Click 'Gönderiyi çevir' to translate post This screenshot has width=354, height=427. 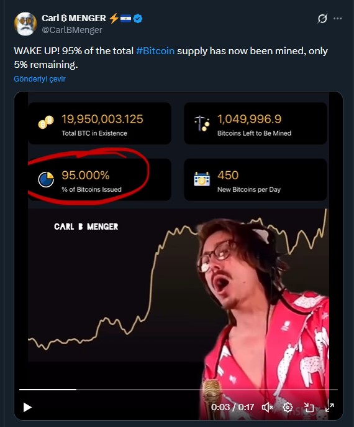tap(40, 79)
